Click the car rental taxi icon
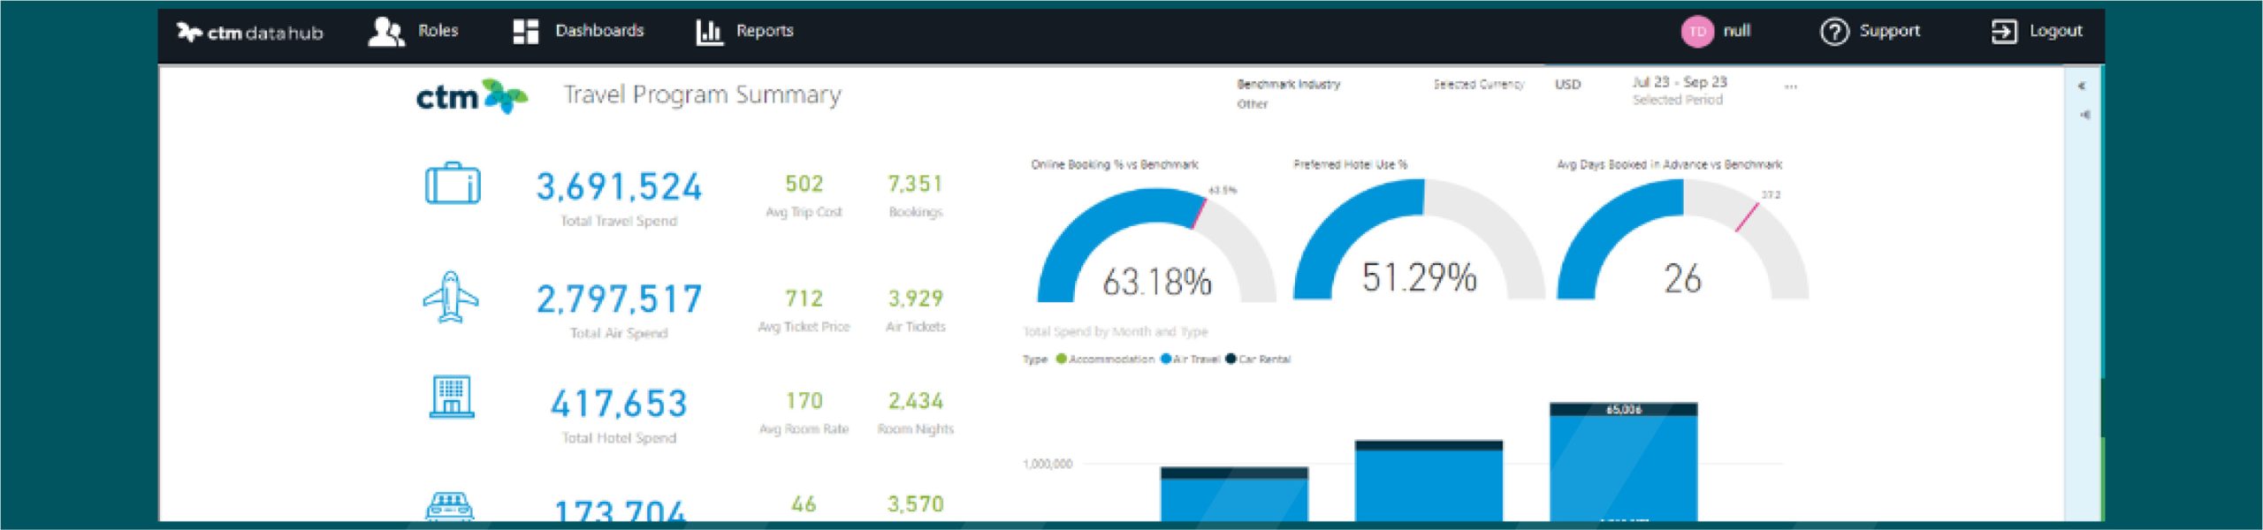This screenshot has width=2263, height=530. (x=450, y=506)
